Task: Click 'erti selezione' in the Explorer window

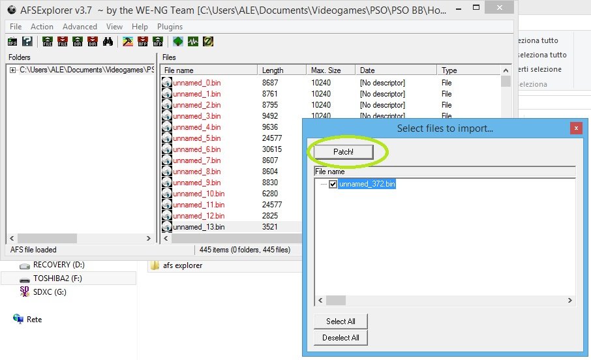Action: tap(539, 69)
